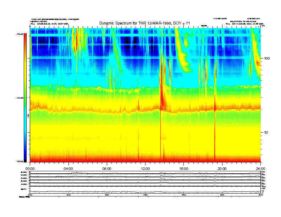
Task: Click the -142.50 color bar label
Action: 20,98
